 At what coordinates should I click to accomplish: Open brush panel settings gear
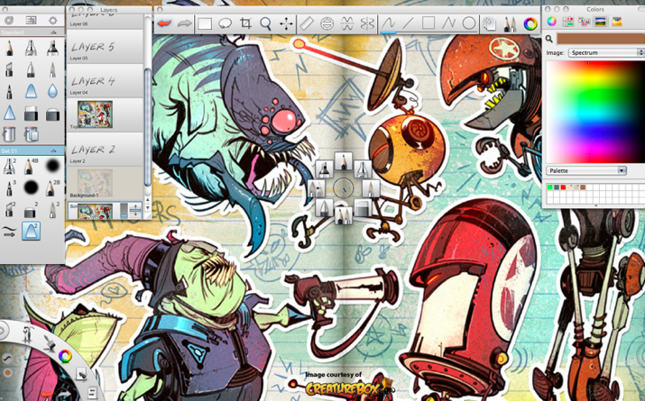pyautogui.click(x=52, y=20)
